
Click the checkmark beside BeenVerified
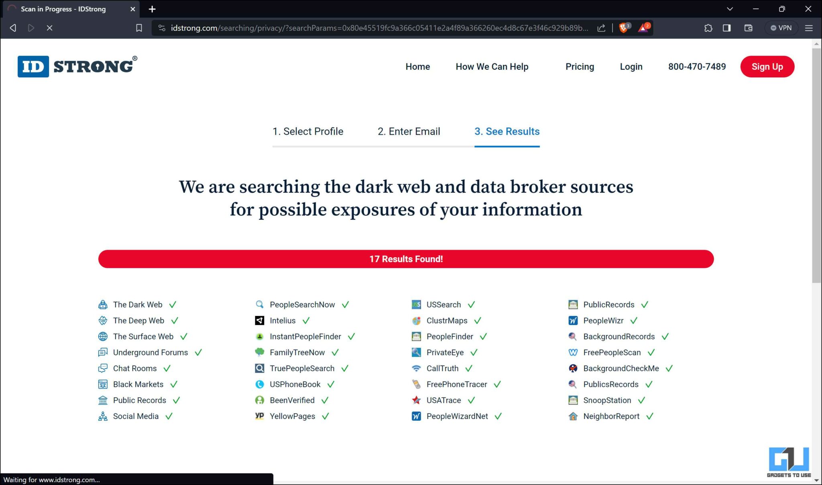click(324, 400)
